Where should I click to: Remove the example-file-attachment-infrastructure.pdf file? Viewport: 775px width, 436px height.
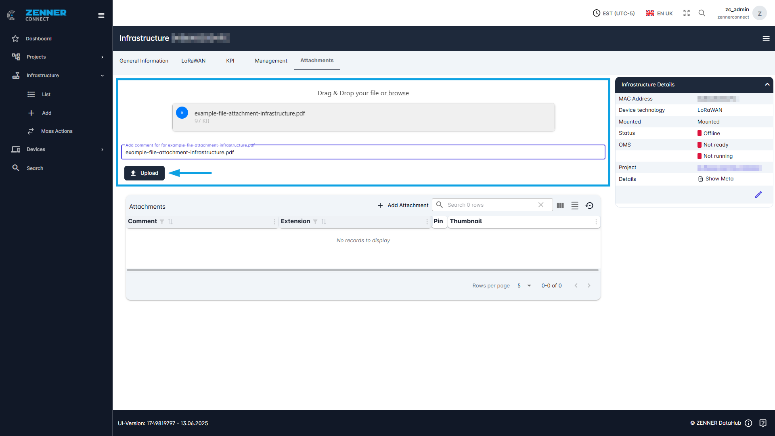coord(182,113)
